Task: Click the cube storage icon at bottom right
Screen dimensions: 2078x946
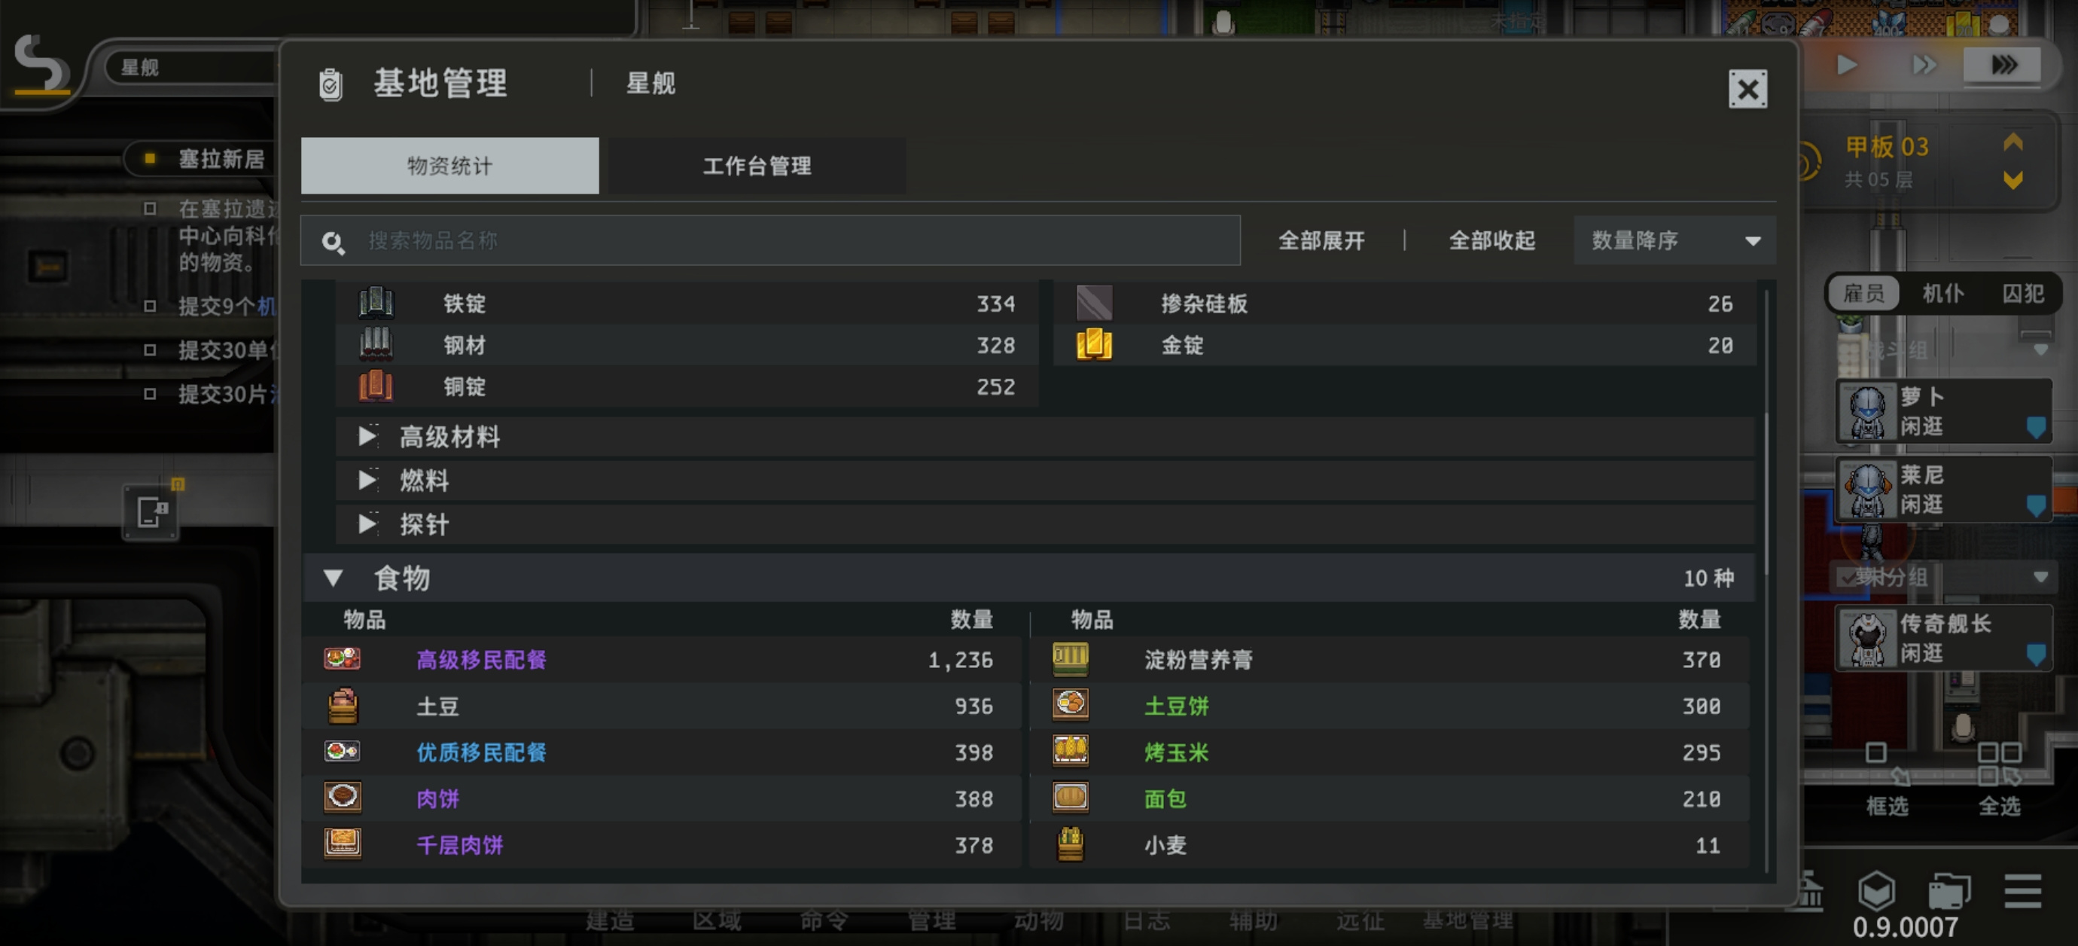Action: 1875,891
